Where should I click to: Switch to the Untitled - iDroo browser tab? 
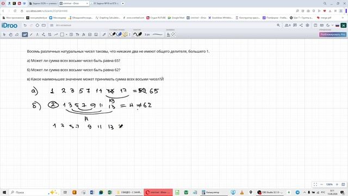click(x=74, y=4)
